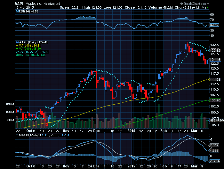Click the 2.619 signal tag beside MACD panel
This screenshot has width=224, height=169.
(214, 145)
